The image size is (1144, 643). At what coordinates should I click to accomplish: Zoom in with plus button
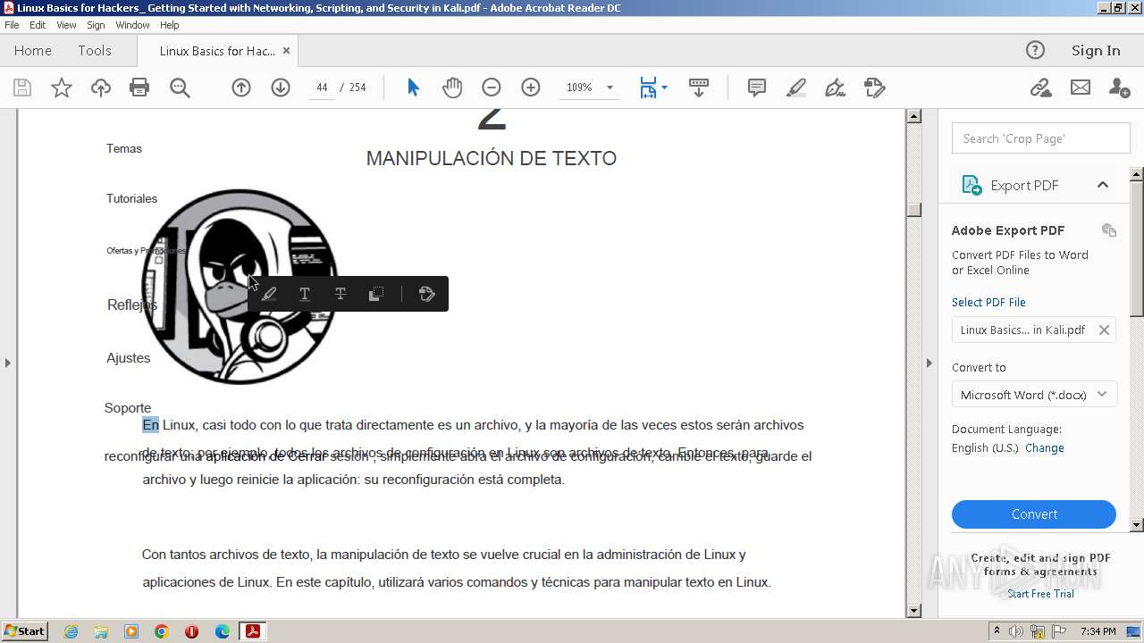click(x=531, y=88)
